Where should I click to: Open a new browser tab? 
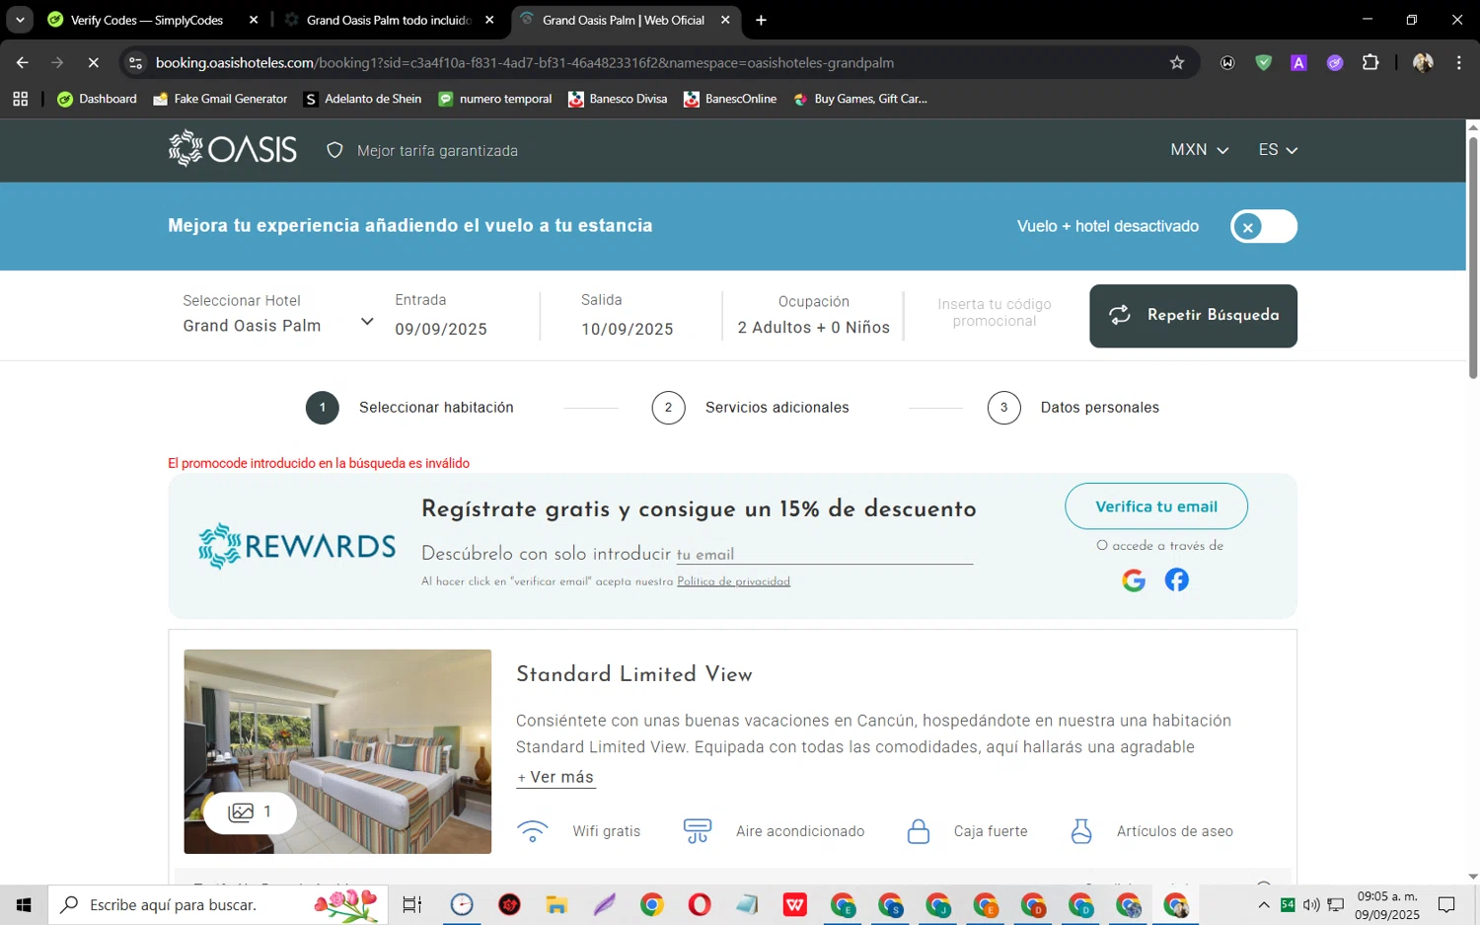click(761, 20)
